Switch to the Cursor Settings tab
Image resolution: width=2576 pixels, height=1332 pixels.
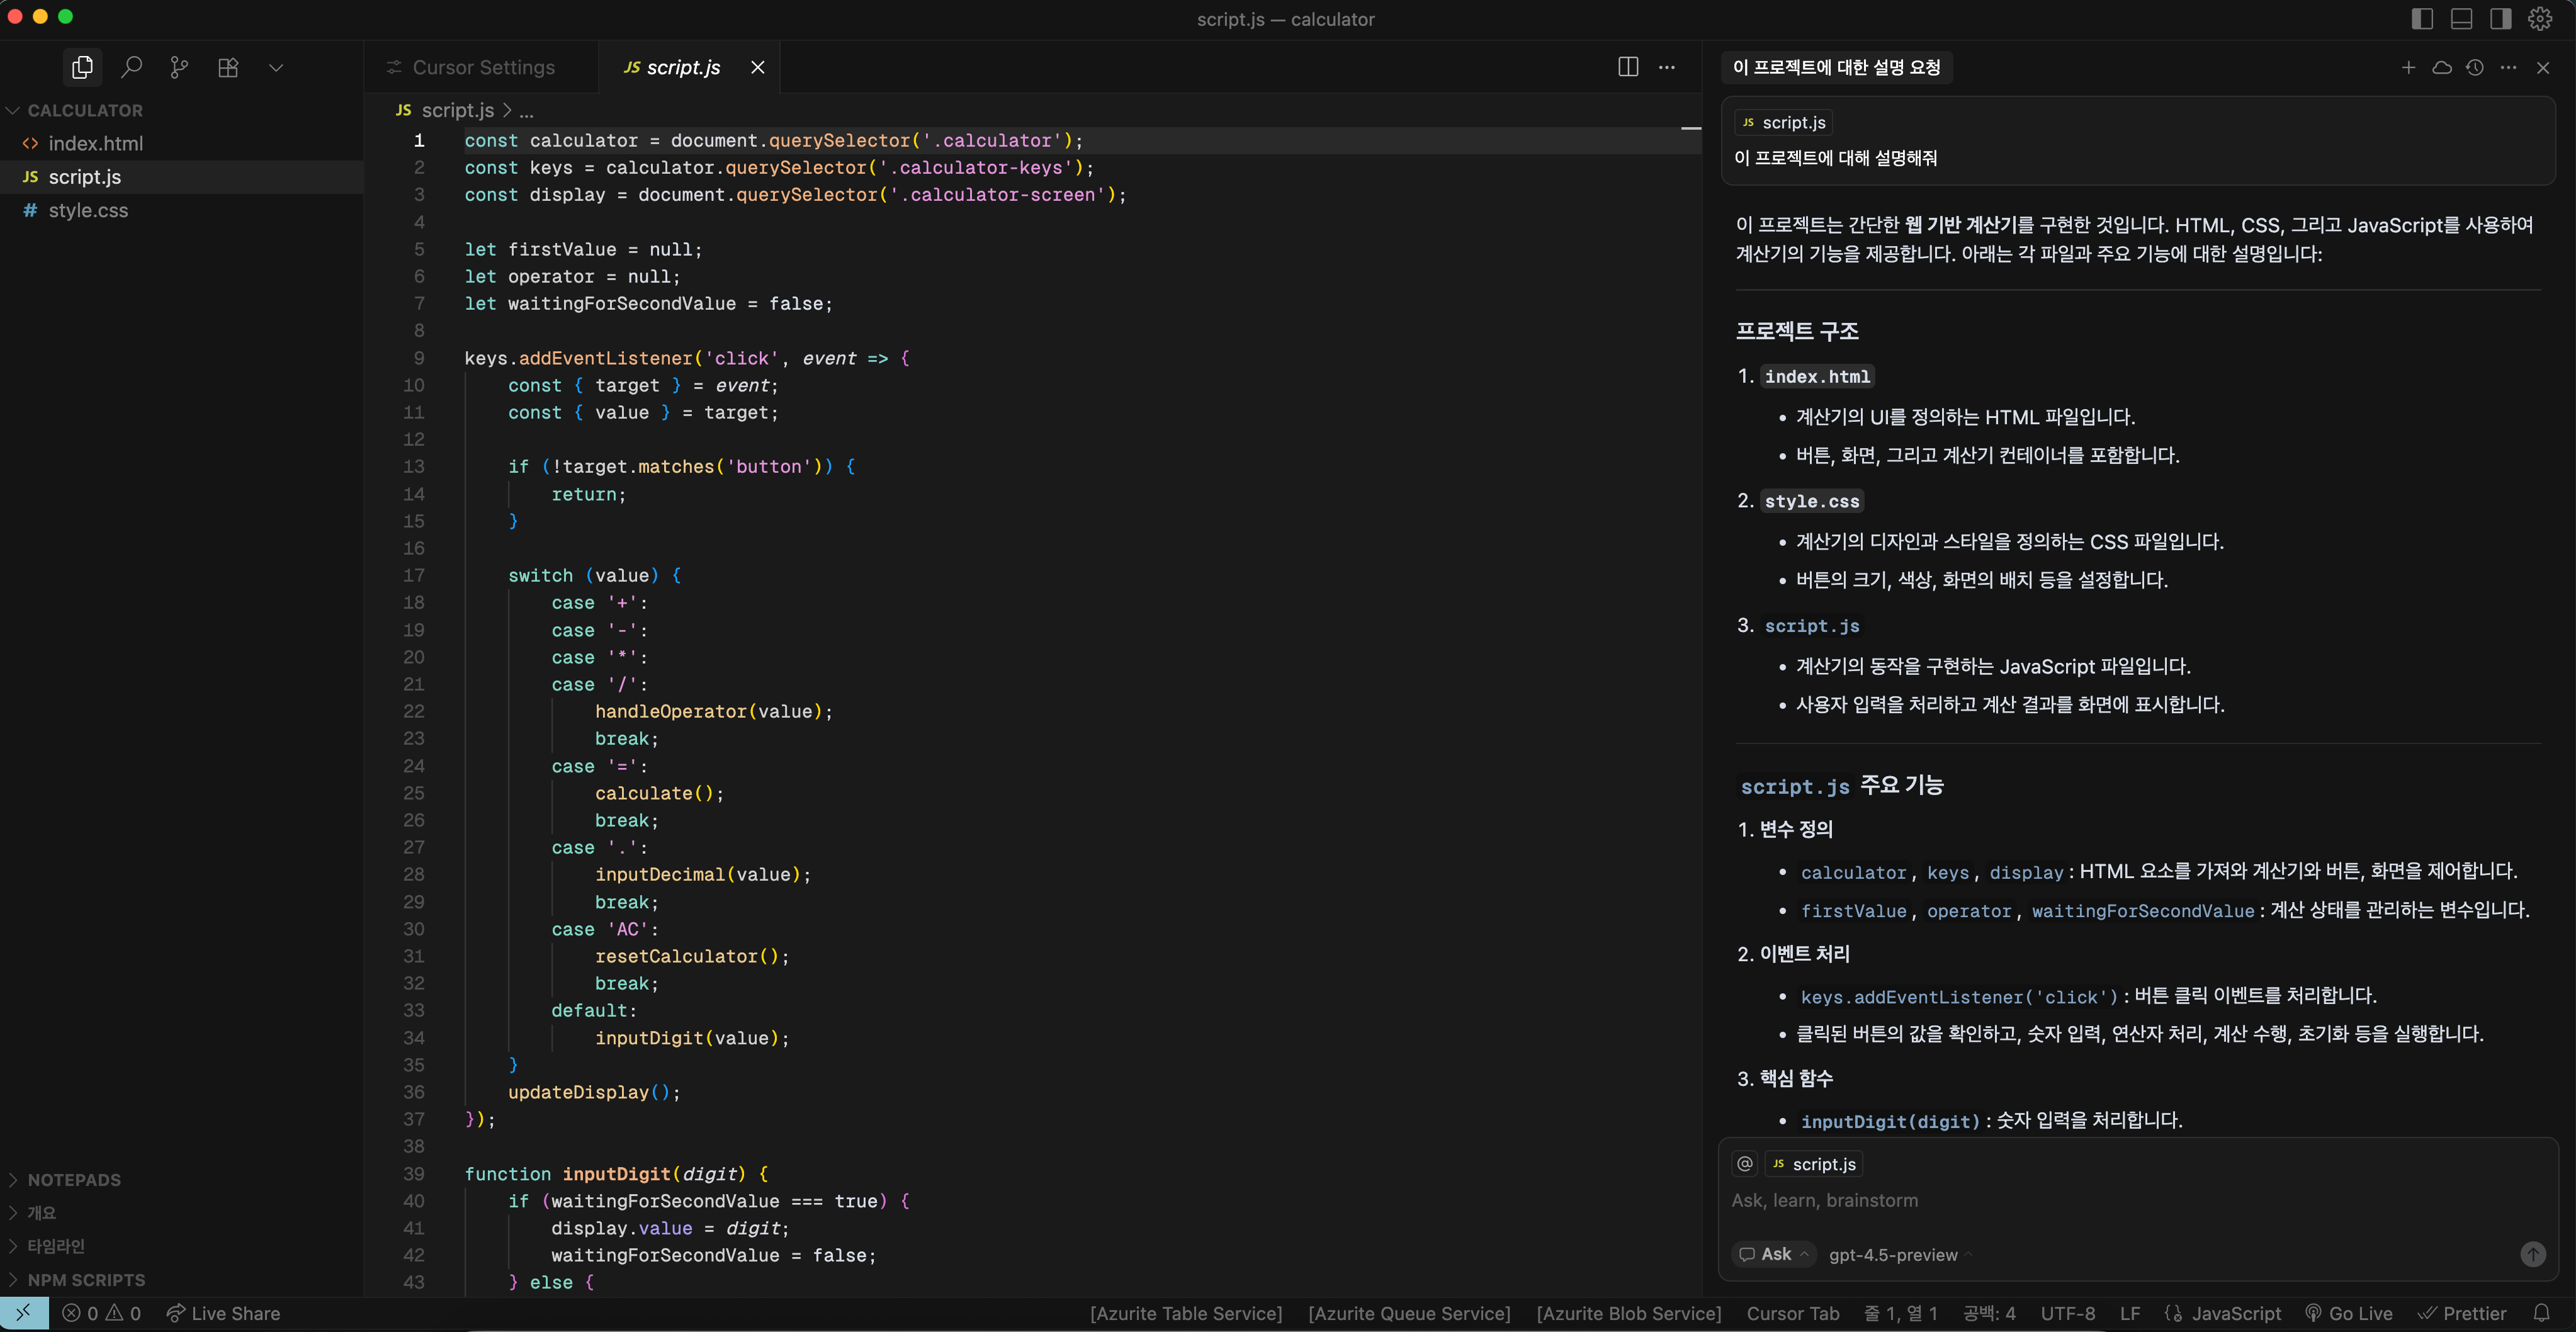pyautogui.click(x=483, y=67)
